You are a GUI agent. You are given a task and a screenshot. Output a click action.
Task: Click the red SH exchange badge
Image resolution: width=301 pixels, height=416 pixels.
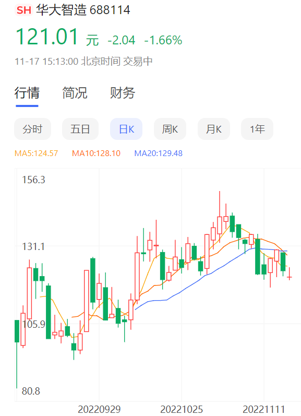24,10
